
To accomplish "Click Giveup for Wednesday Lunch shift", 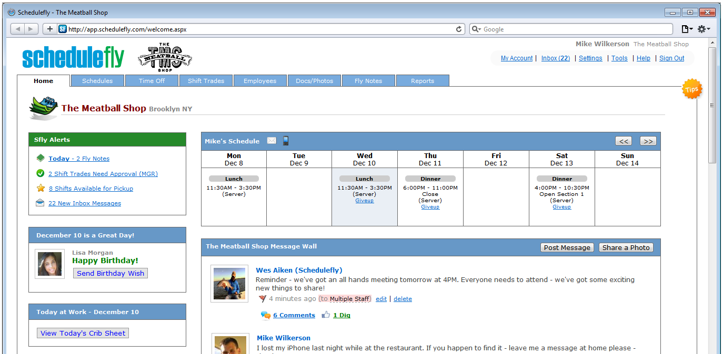I will (365, 200).
